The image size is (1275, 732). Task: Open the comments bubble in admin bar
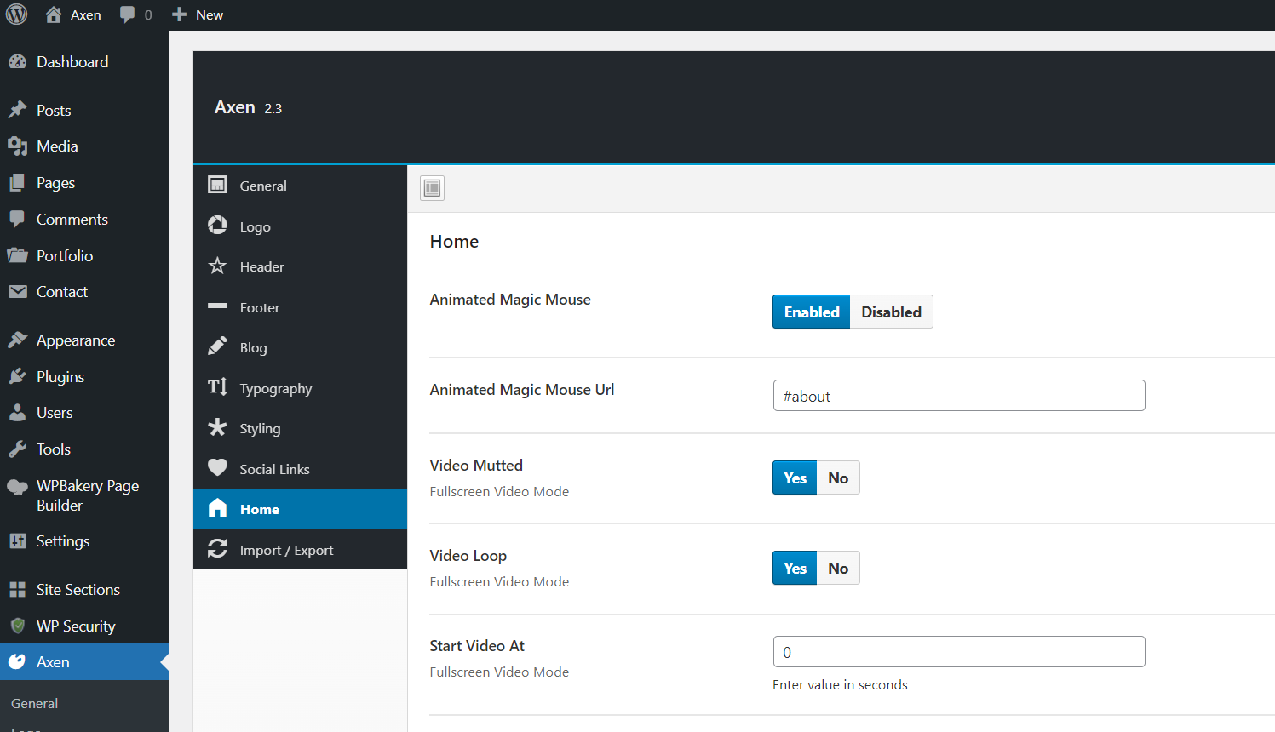coord(128,14)
